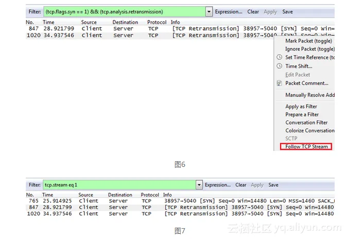The image size is (347, 239).
Task: Click into the tcp.flags.syn retransmission filter field
Action: tap(124, 12)
